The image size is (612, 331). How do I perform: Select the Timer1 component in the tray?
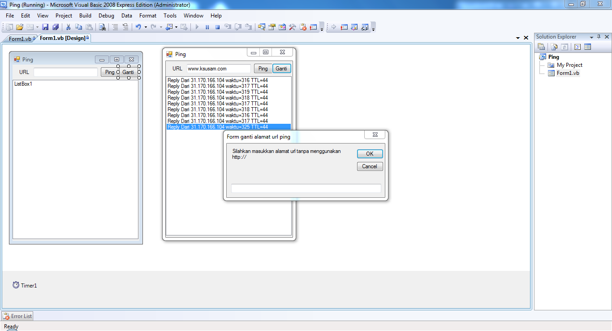click(25, 285)
